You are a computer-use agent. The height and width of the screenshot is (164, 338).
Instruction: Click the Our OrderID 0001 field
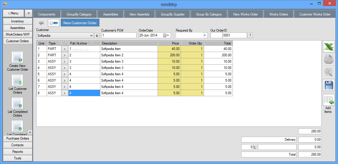(x=235, y=35)
